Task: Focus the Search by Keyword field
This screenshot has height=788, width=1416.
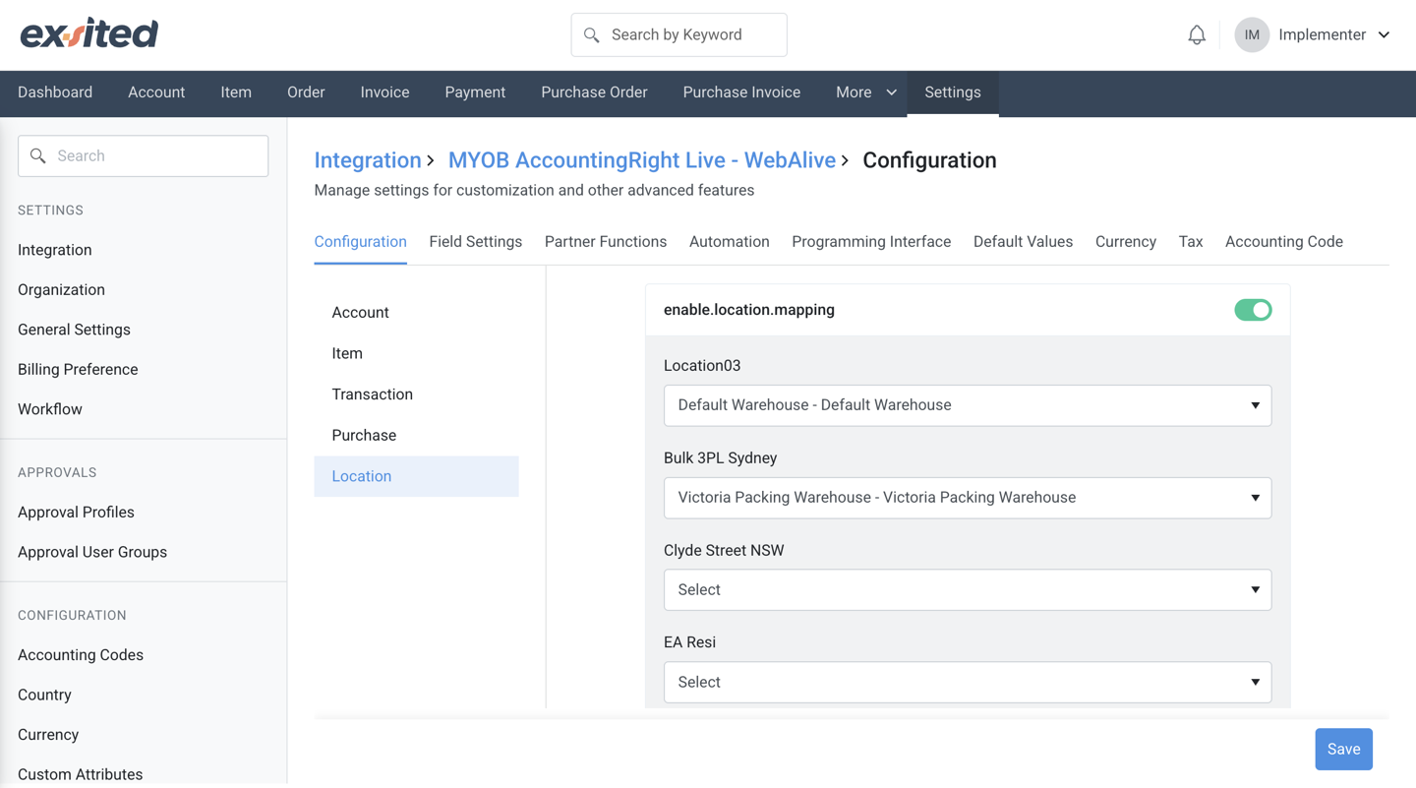Action: coord(678,35)
